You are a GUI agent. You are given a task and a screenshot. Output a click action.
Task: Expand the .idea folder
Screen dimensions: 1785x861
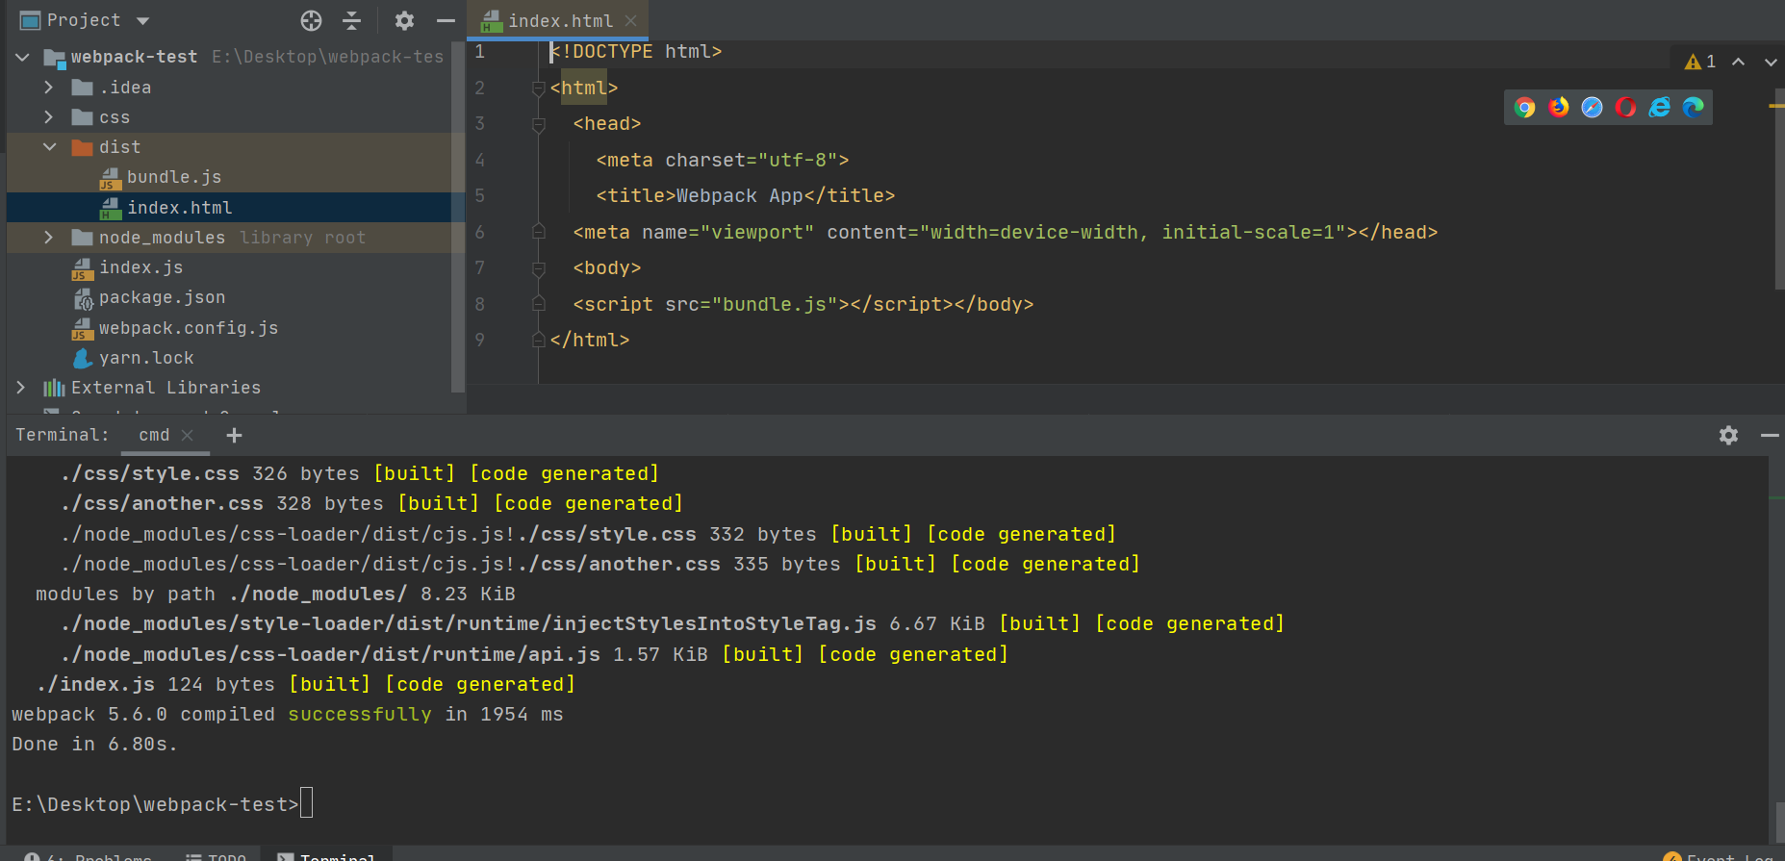click(49, 88)
